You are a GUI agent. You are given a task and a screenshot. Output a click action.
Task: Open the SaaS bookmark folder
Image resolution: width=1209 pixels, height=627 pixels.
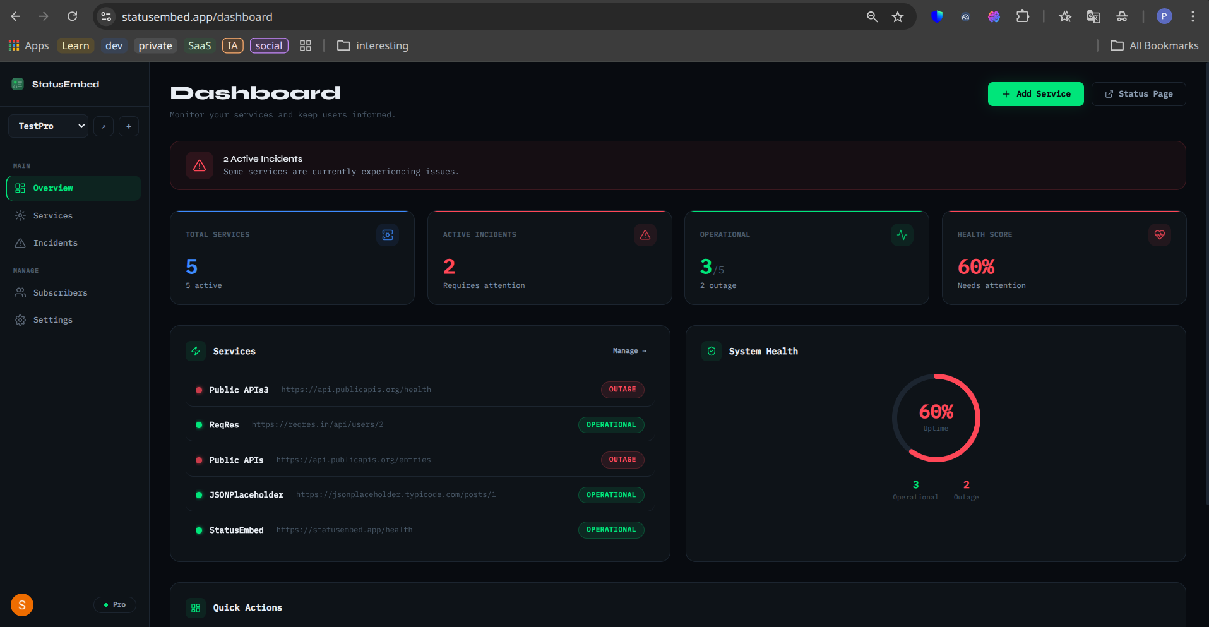[x=200, y=45]
